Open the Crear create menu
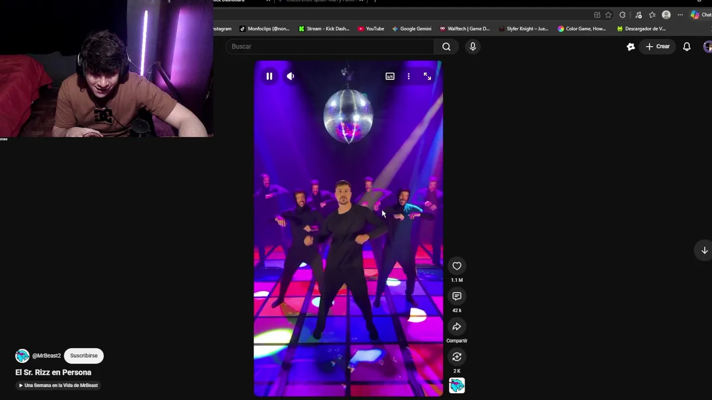This screenshot has height=400, width=712. click(x=657, y=47)
